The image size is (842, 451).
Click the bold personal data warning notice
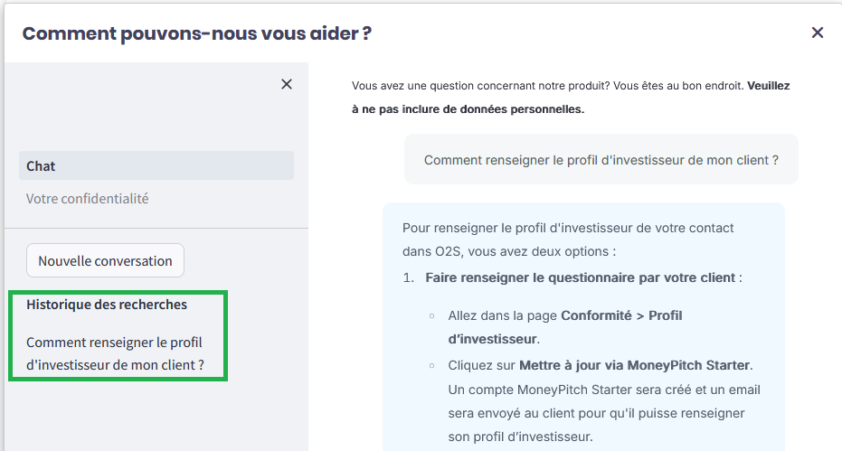468,109
